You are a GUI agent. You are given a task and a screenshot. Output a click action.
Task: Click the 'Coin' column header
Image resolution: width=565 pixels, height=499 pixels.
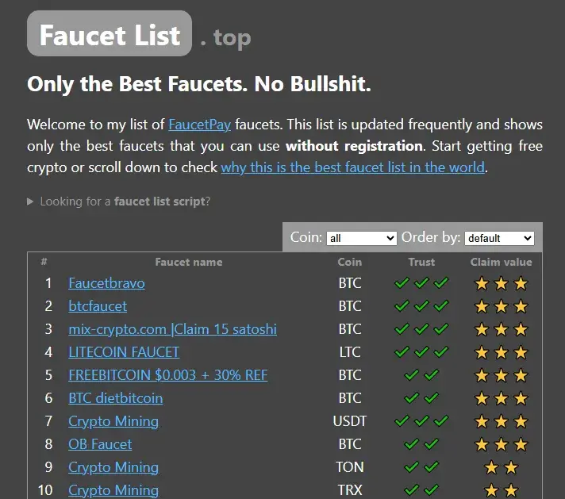tap(349, 262)
